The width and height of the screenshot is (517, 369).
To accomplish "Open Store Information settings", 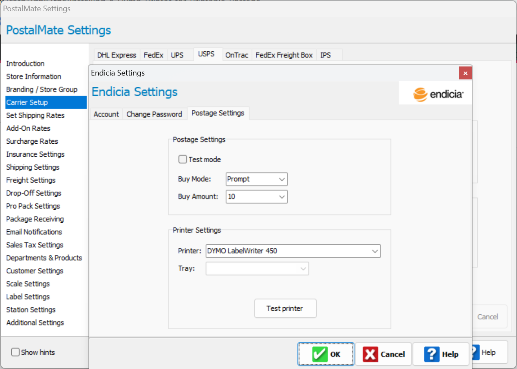I will (x=34, y=76).
